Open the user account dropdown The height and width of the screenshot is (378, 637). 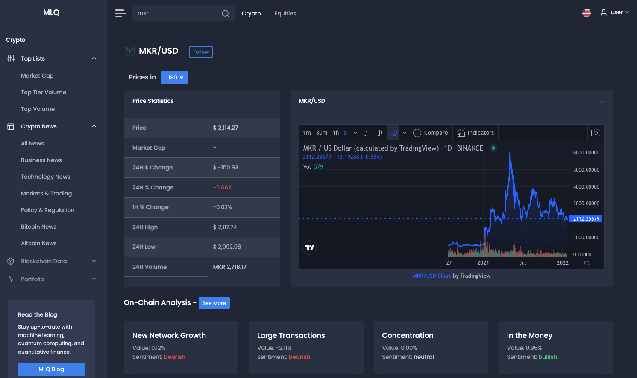point(615,12)
